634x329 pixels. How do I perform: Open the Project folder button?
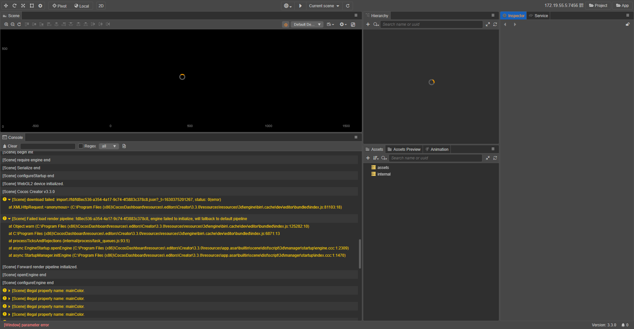pos(598,6)
